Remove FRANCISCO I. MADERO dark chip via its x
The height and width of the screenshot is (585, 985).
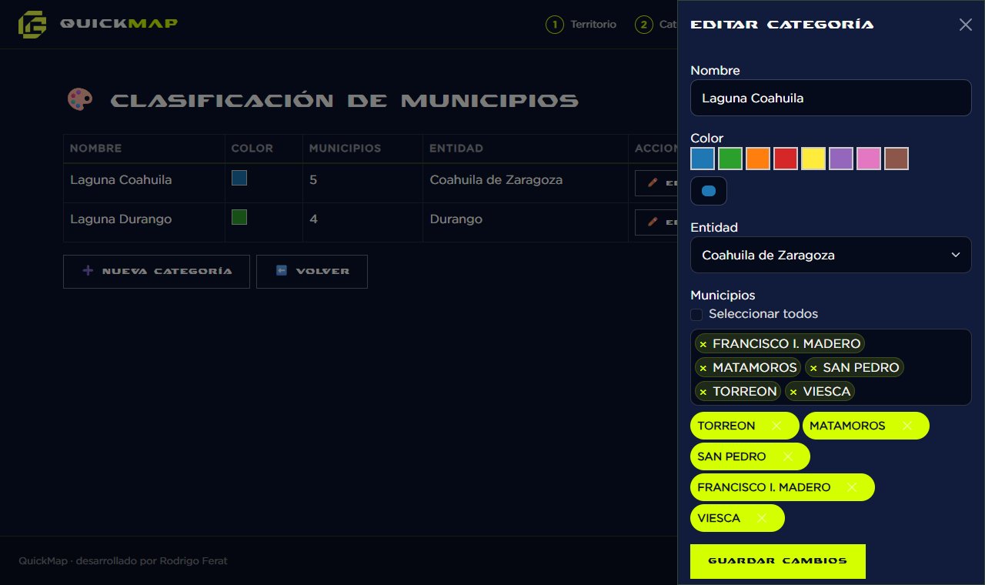tap(703, 344)
